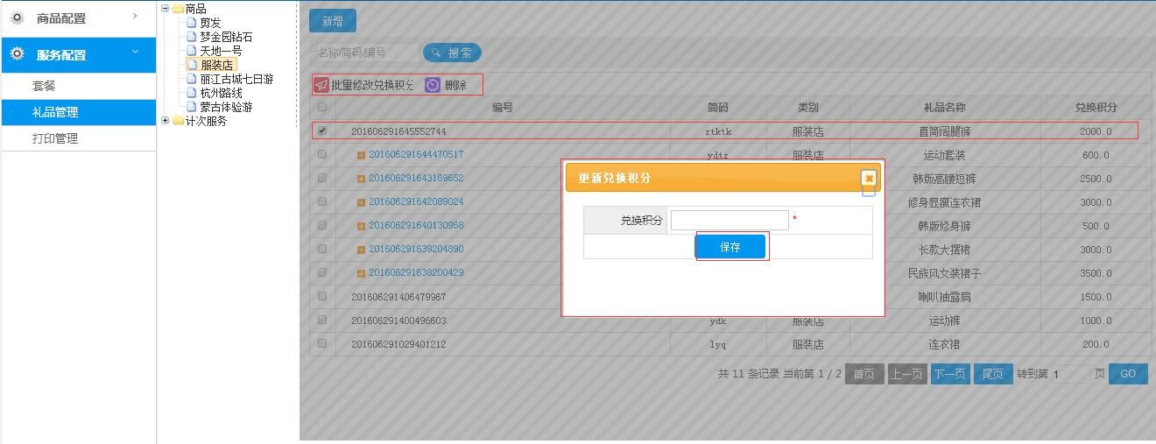Click the cell 直筒阔腿裤
Image resolution: width=1156 pixels, height=444 pixels.
944,131
